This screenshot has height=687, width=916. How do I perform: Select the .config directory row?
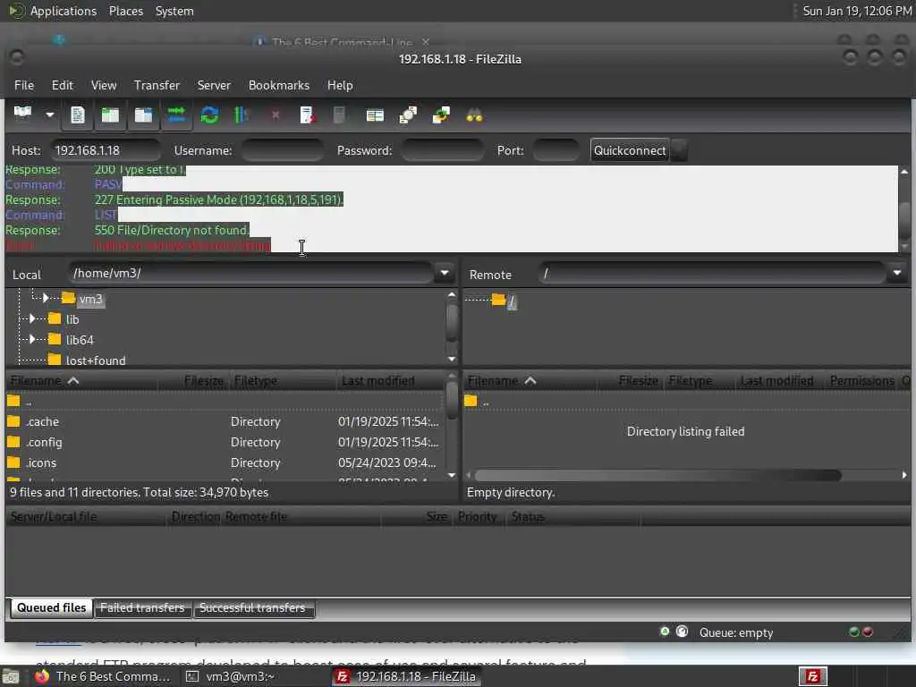click(225, 442)
